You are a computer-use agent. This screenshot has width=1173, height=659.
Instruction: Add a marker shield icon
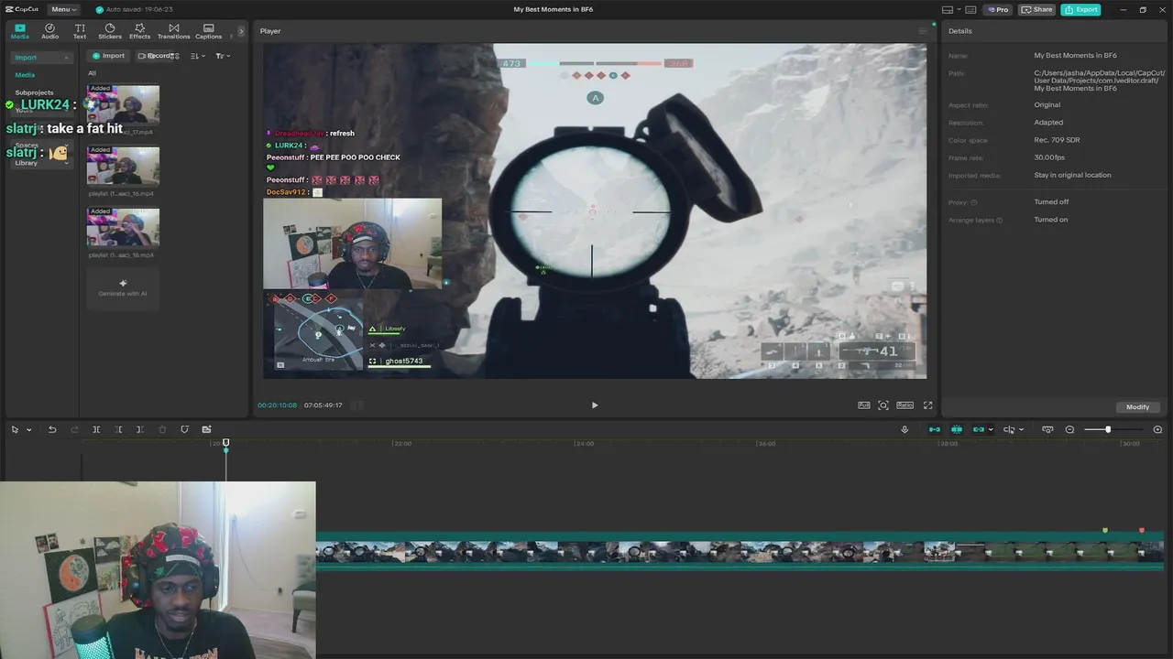pos(184,429)
